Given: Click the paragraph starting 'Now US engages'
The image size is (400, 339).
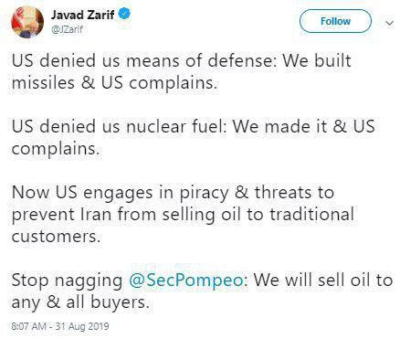Looking at the screenshot, I should pyautogui.click(x=183, y=214).
